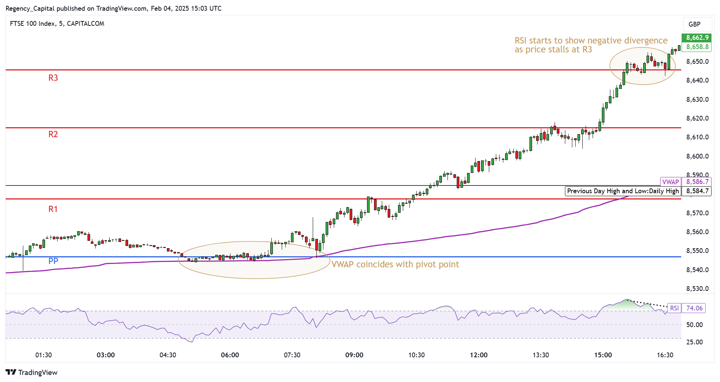Viewport: 720px width, 382px height.
Task: Click the 03:00 time axis label
Action: [x=106, y=355]
